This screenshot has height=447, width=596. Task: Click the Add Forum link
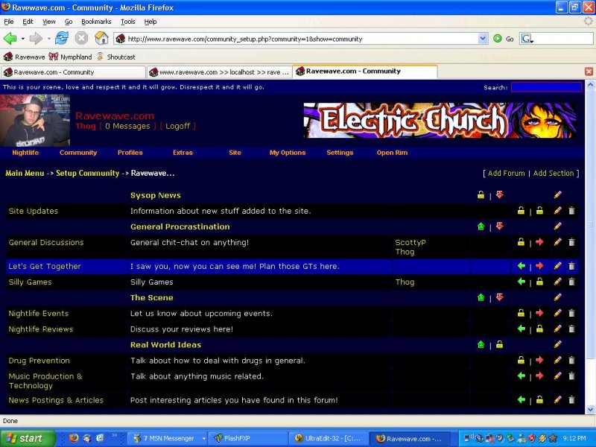click(506, 173)
